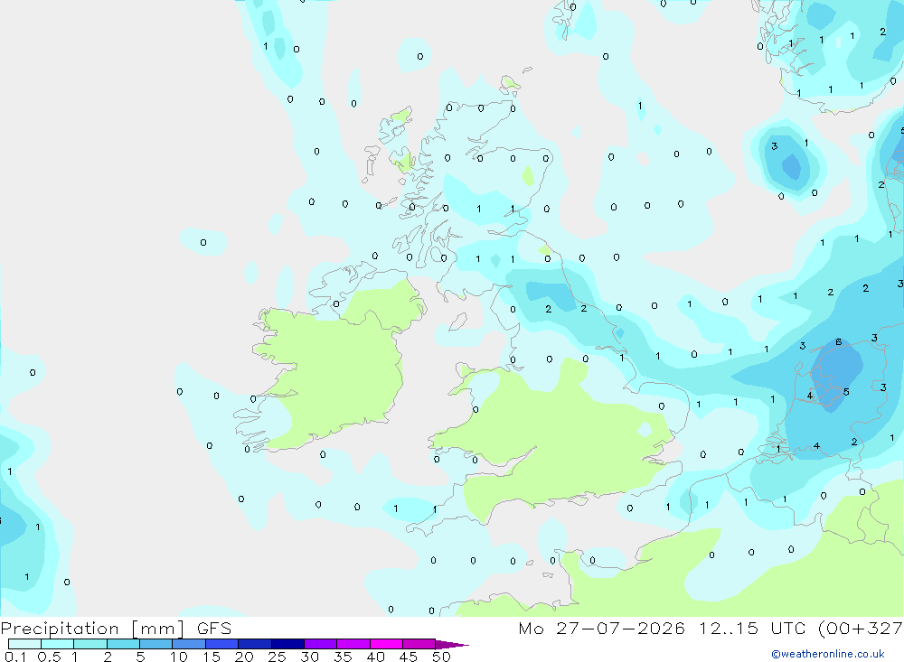Pick the 1–2 mm legend swatch
The width and height of the screenshot is (904, 662).
pos(89,644)
